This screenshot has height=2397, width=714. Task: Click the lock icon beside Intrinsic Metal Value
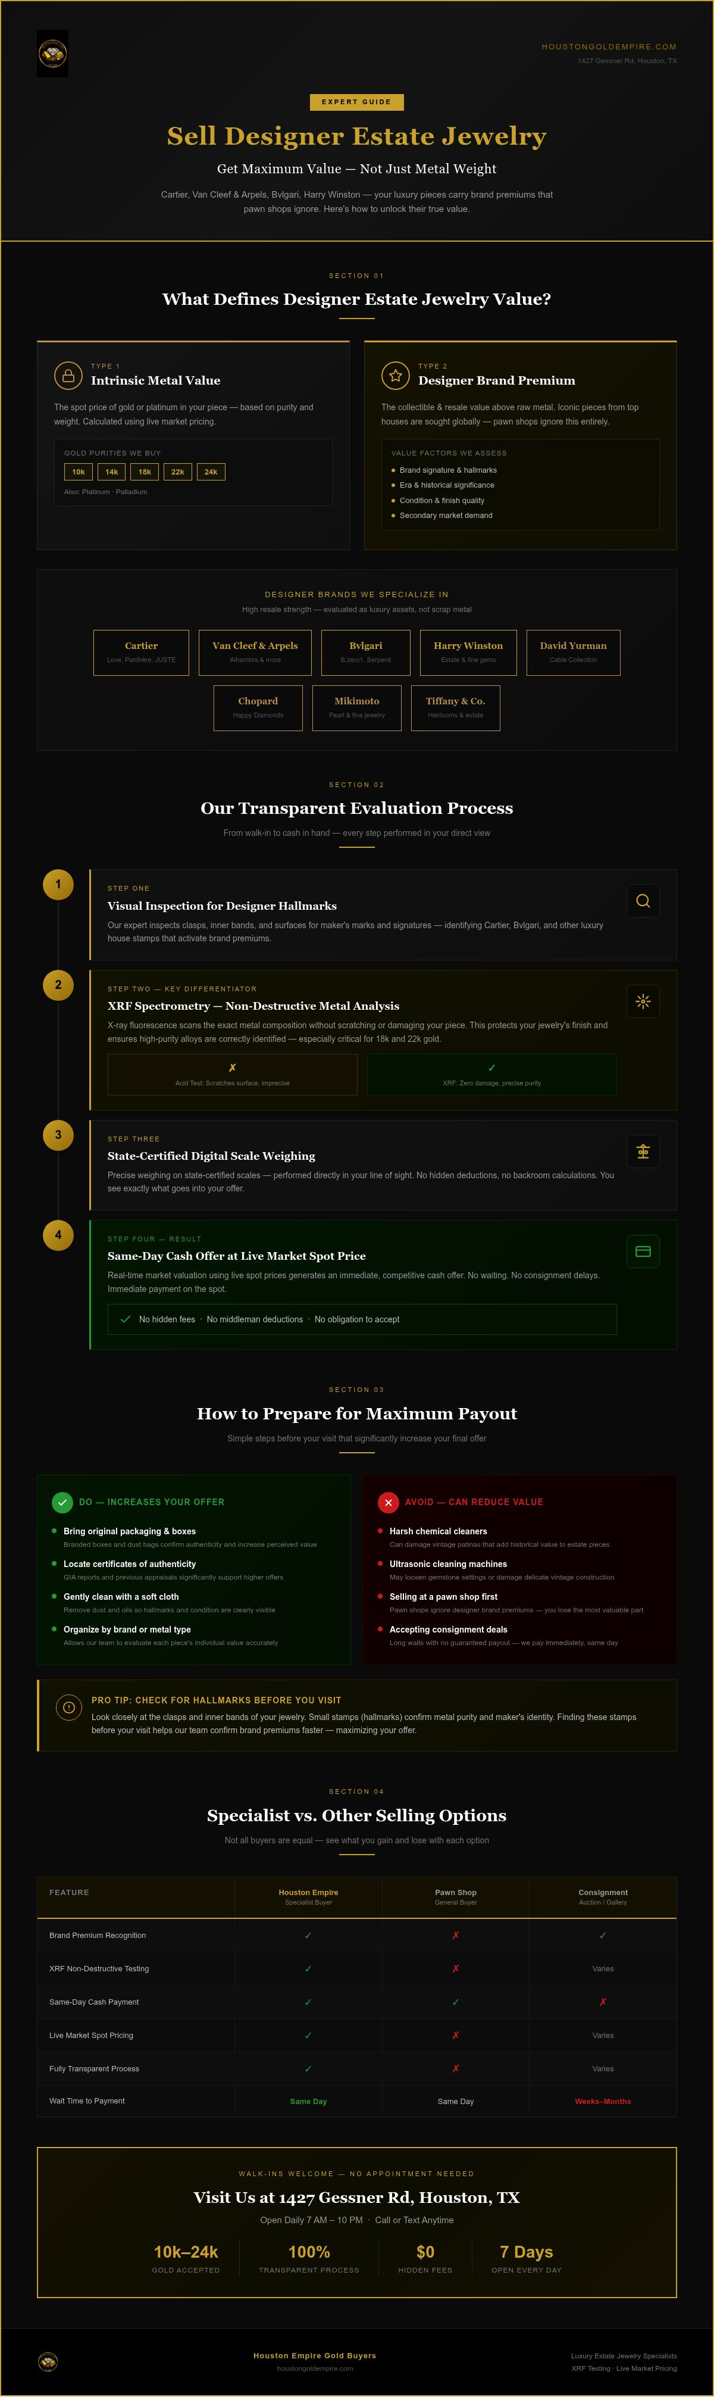(68, 375)
